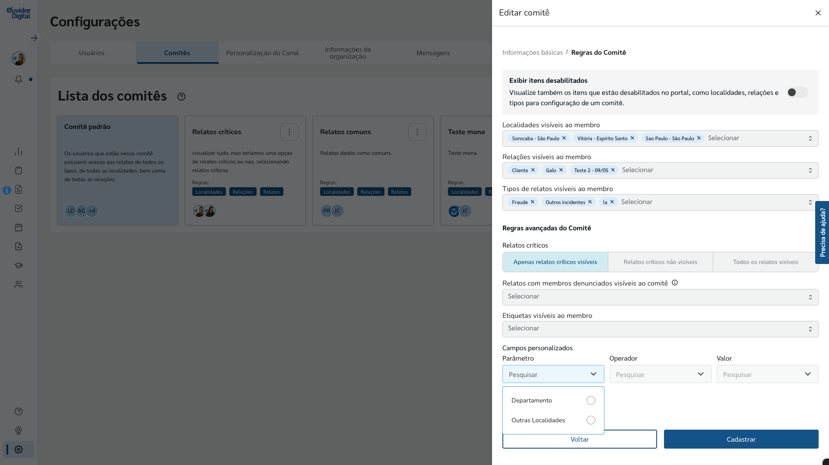
Task: Remove the Galo relation tag
Action: pyautogui.click(x=561, y=170)
